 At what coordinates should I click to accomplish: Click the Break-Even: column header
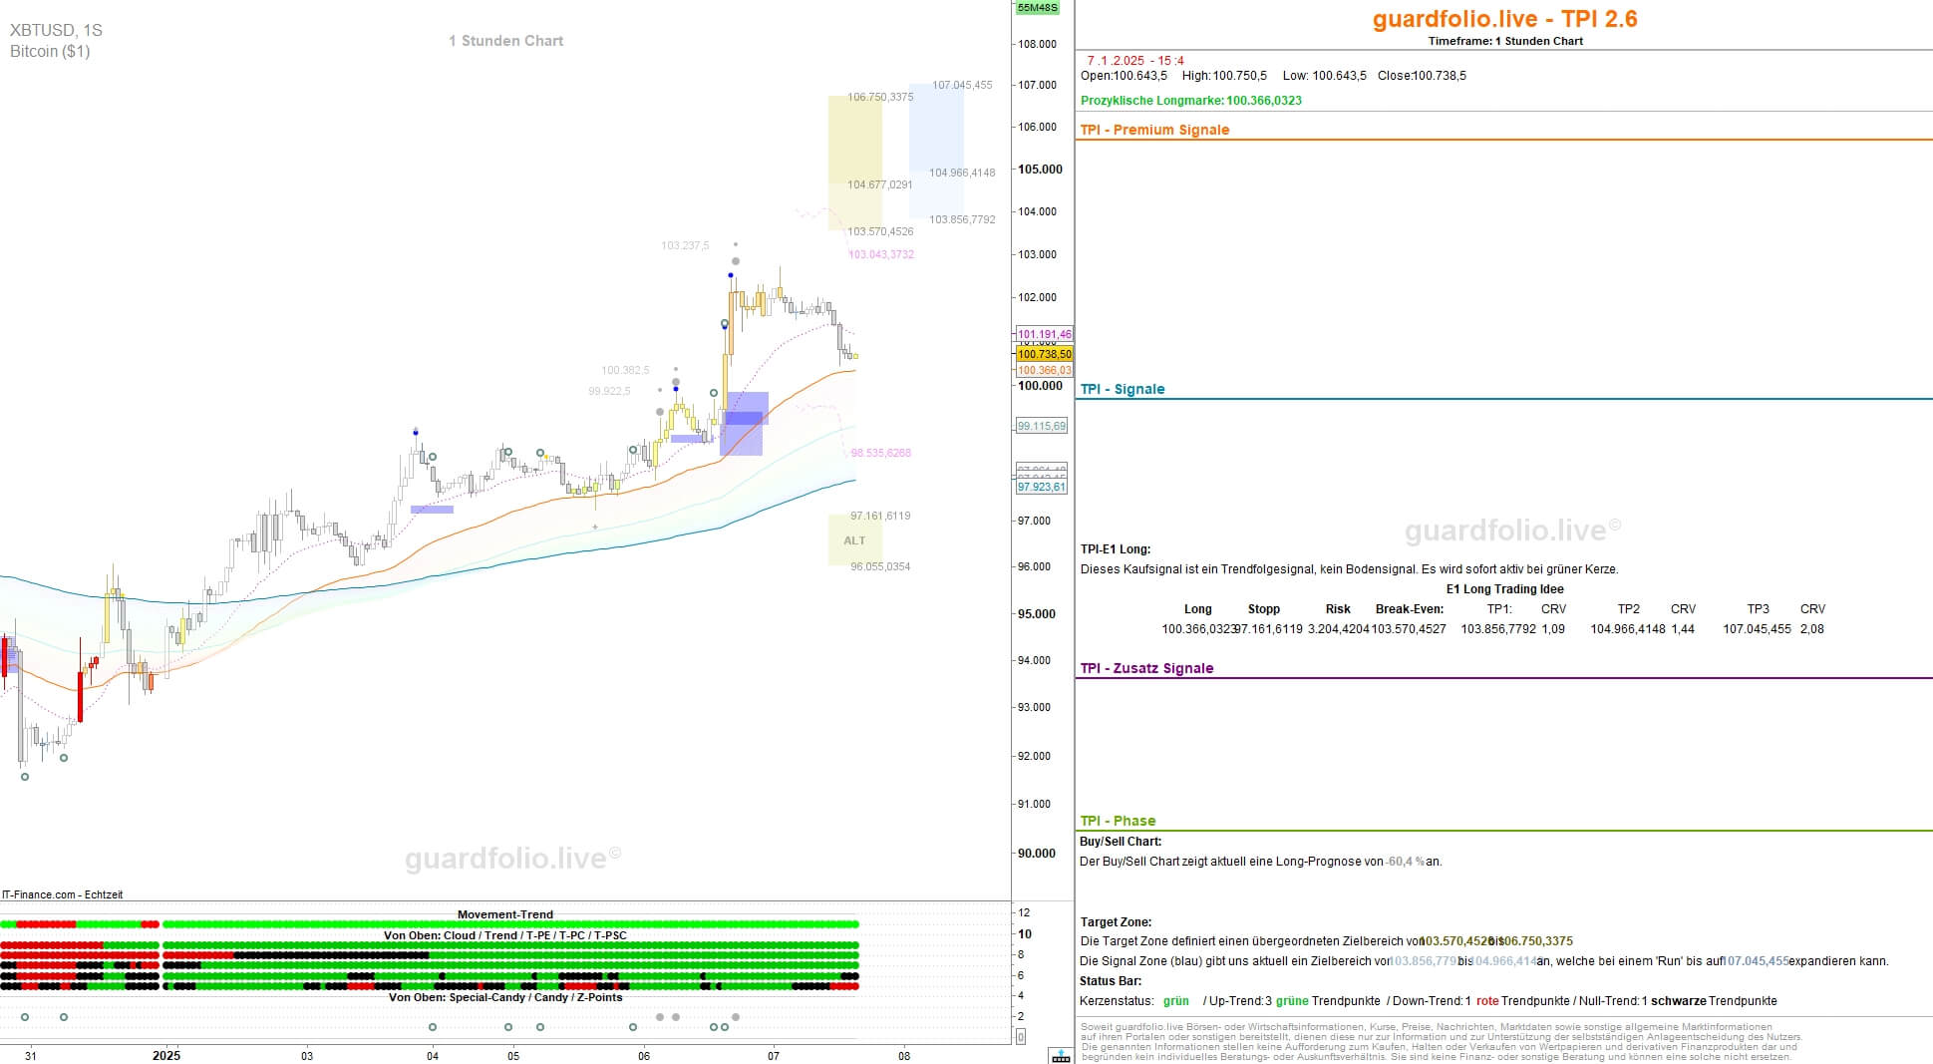[1409, 609]
